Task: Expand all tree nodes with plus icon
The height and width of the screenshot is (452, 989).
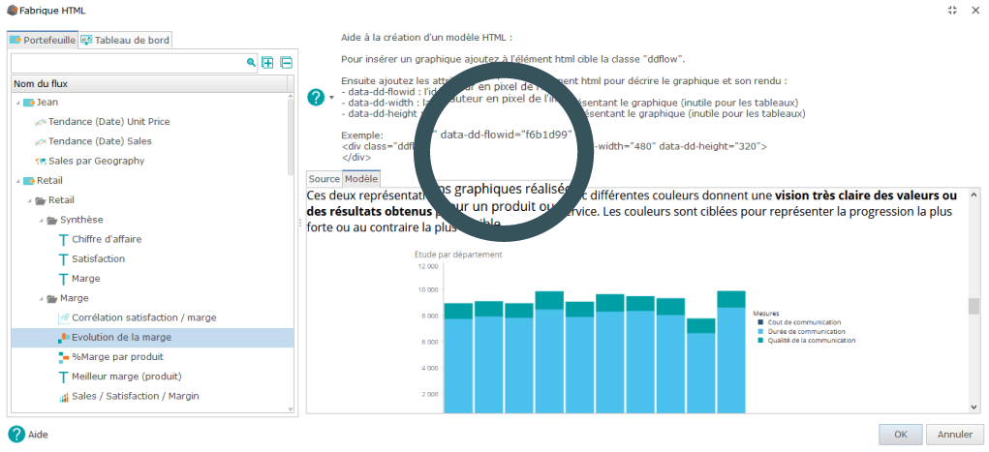Action: click(267, 62)
